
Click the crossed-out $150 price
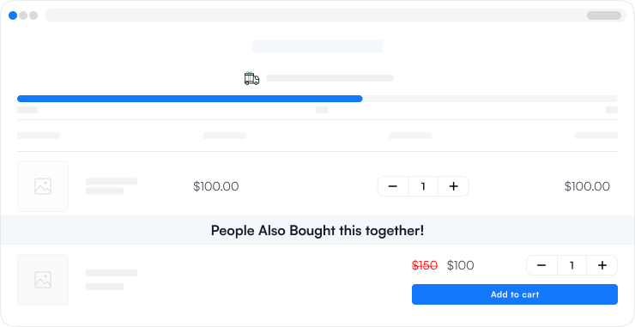click(x=425, y=265)
